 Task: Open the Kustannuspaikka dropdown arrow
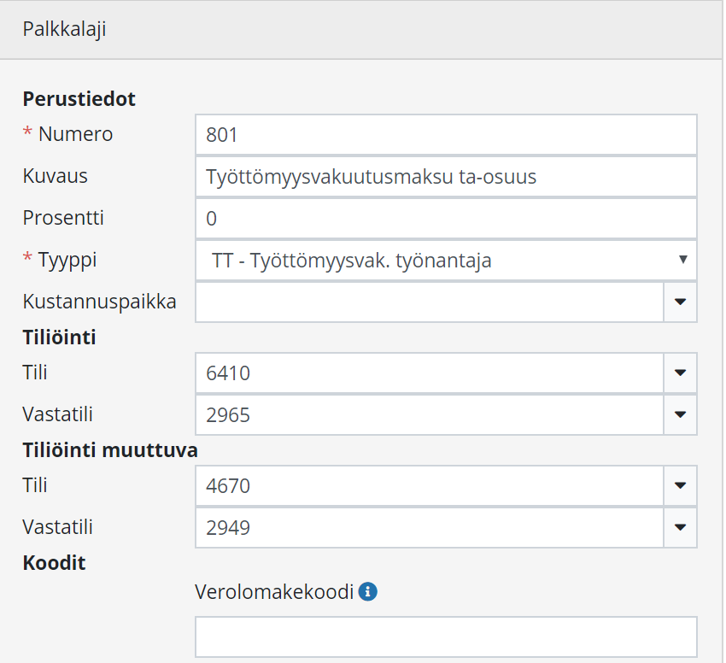pyautogui.click(x=680, y=302)
